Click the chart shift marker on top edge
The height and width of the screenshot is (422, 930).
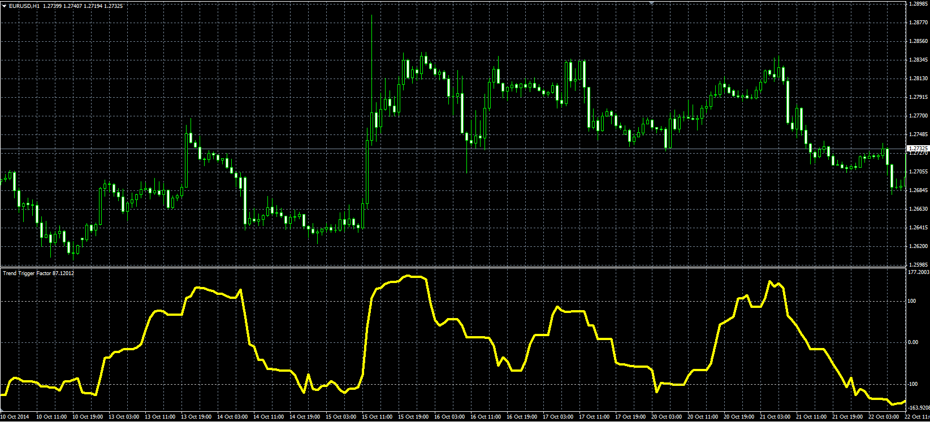tap(652, 3)
